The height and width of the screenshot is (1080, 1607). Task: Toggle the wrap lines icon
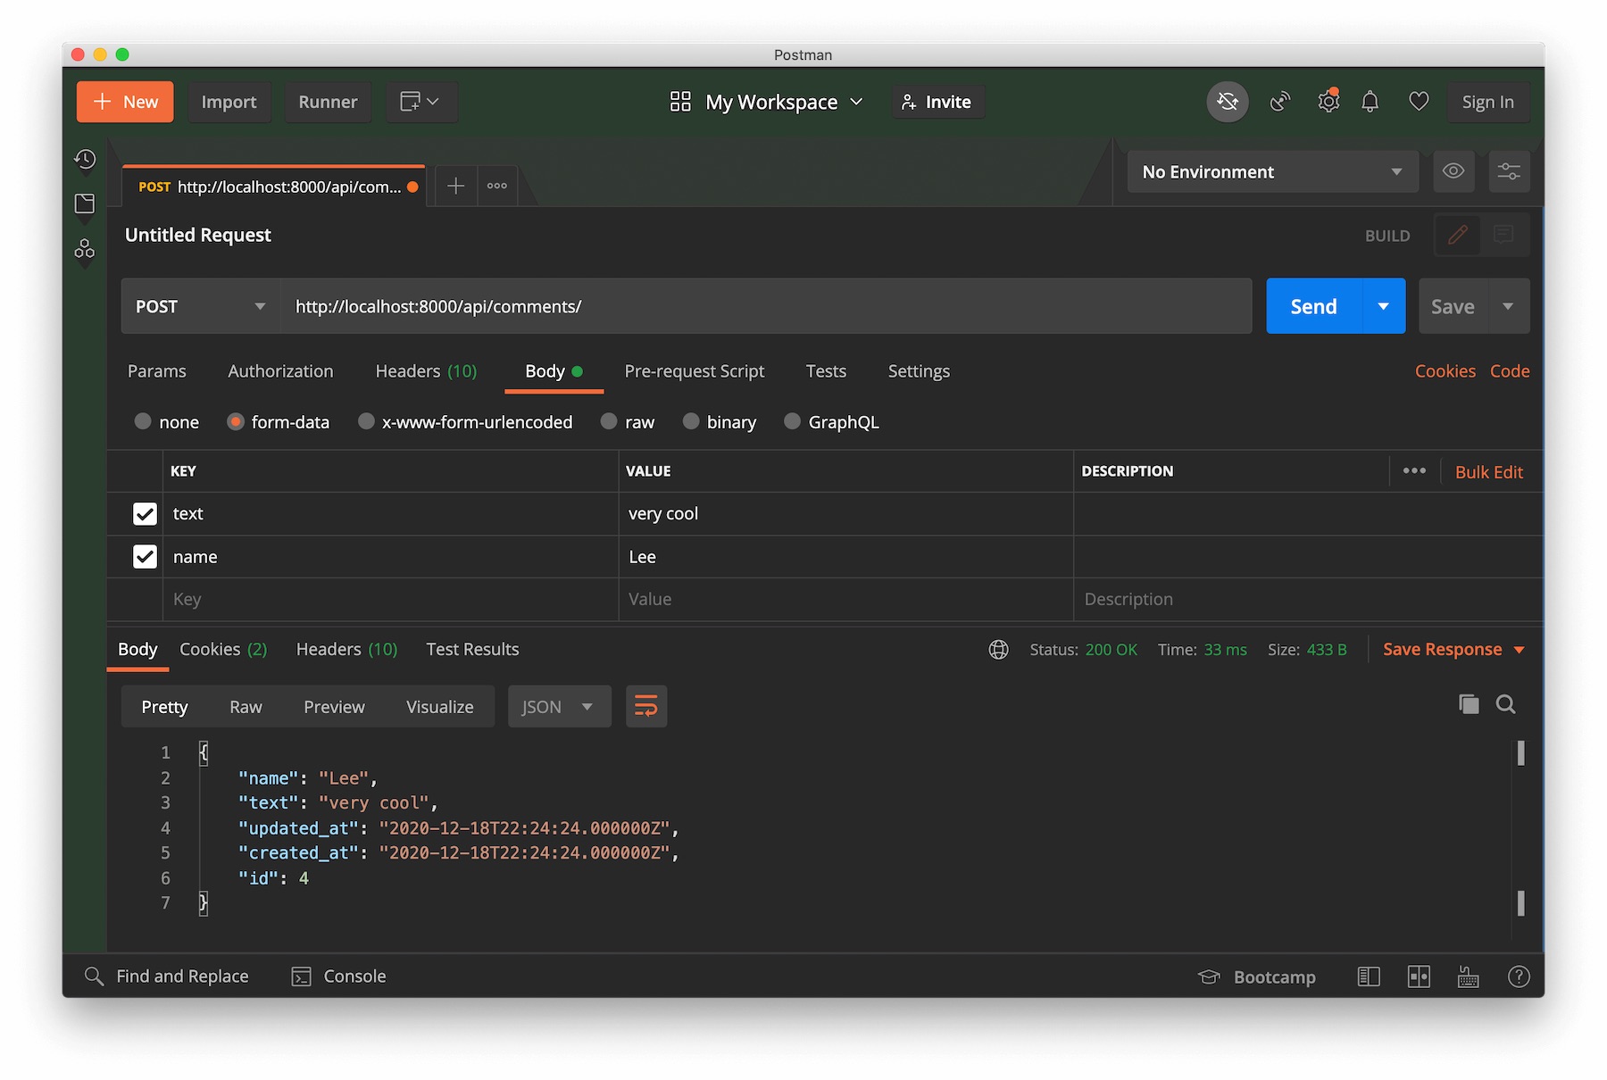tap(646, 707)
